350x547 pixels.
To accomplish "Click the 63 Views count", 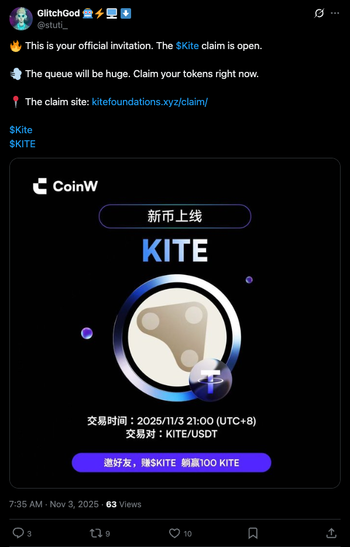I will click(123, 504).
